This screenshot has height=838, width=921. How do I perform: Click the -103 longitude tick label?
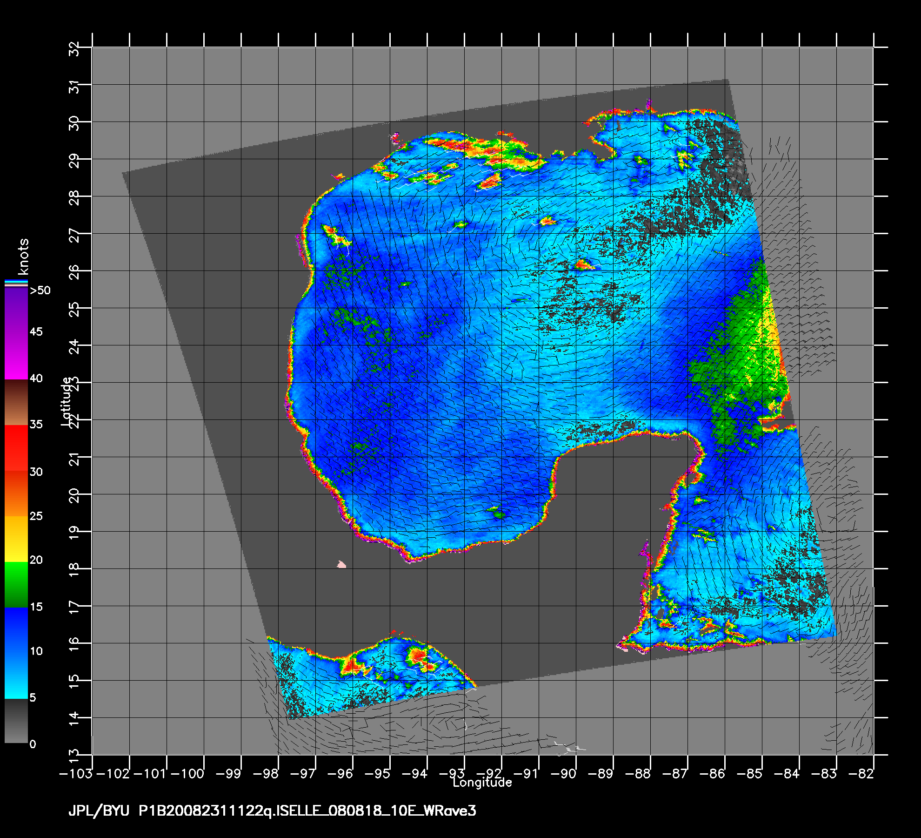click(76, 774)
